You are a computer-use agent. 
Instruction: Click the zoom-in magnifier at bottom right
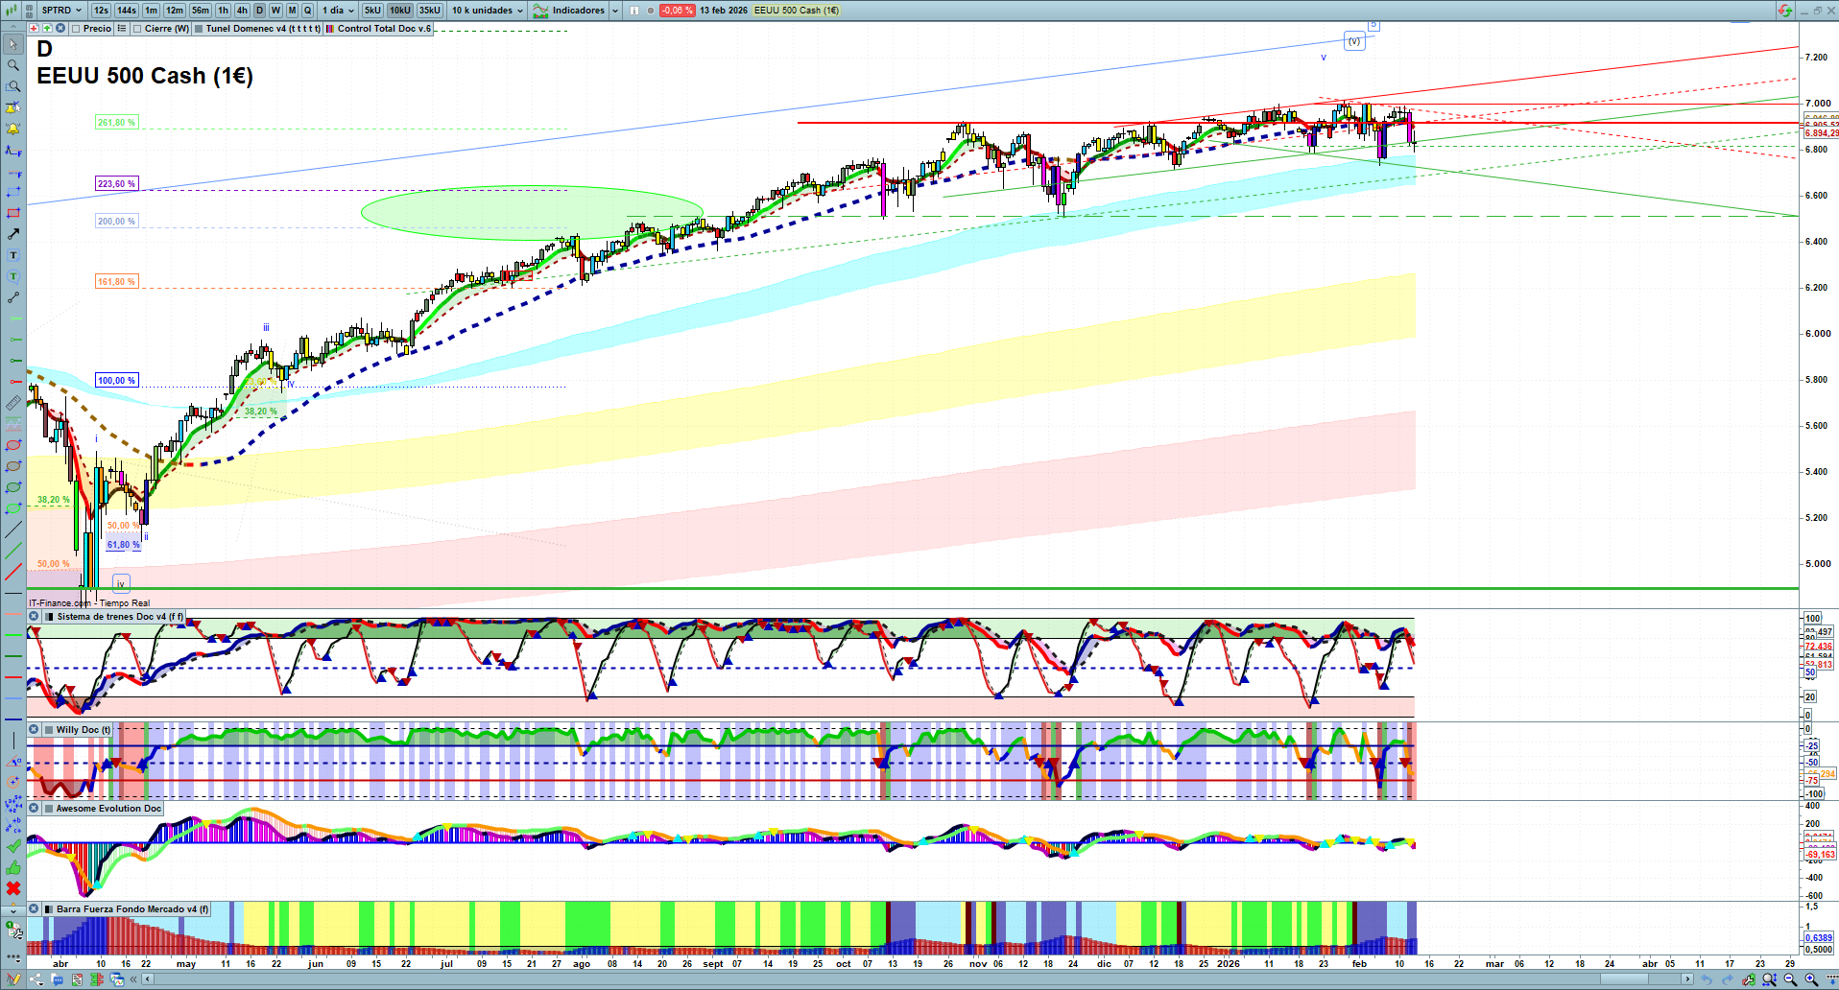coord(1811,979)
